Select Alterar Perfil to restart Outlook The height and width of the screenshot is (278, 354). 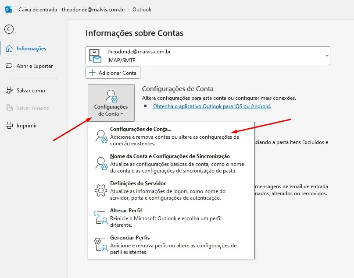126,211
